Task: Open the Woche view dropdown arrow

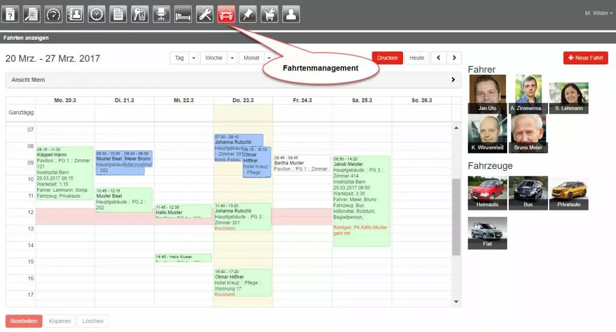Action: tap(232, 58)
